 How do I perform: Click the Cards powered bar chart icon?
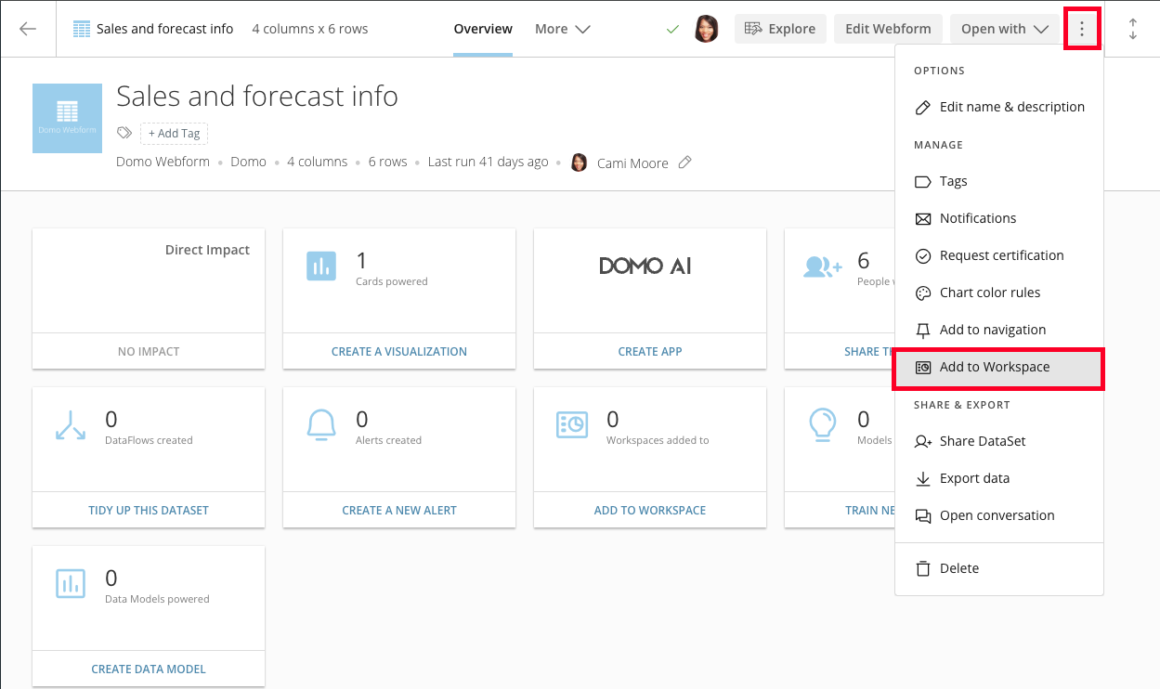(321, 266)
